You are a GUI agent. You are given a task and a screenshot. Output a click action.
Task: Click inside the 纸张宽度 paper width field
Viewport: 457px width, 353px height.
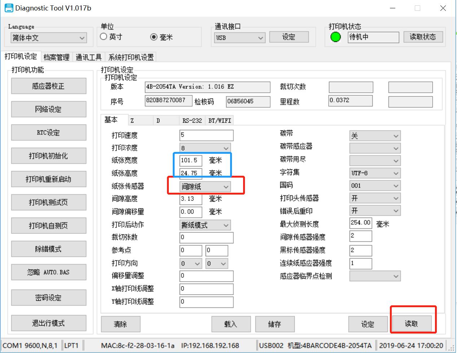pos(190,160)
